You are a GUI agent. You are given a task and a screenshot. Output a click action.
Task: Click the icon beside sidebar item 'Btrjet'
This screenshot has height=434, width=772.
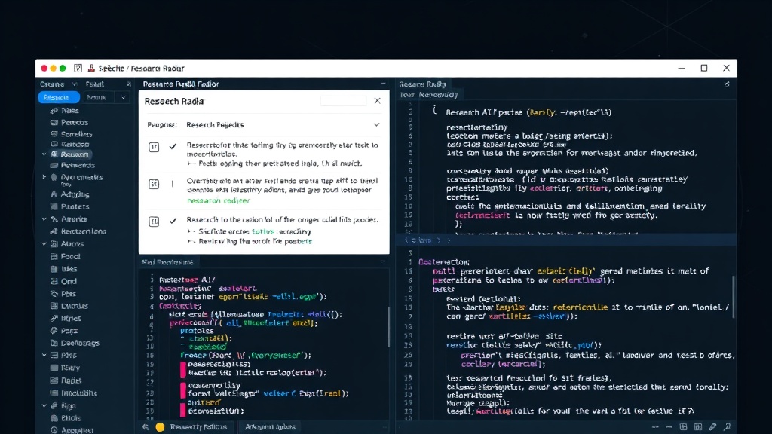tap(54, 319)
